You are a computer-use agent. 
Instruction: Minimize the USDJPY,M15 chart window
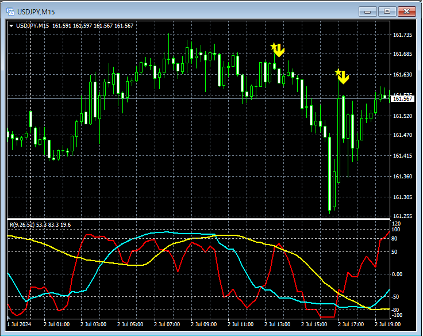point(367,12)
